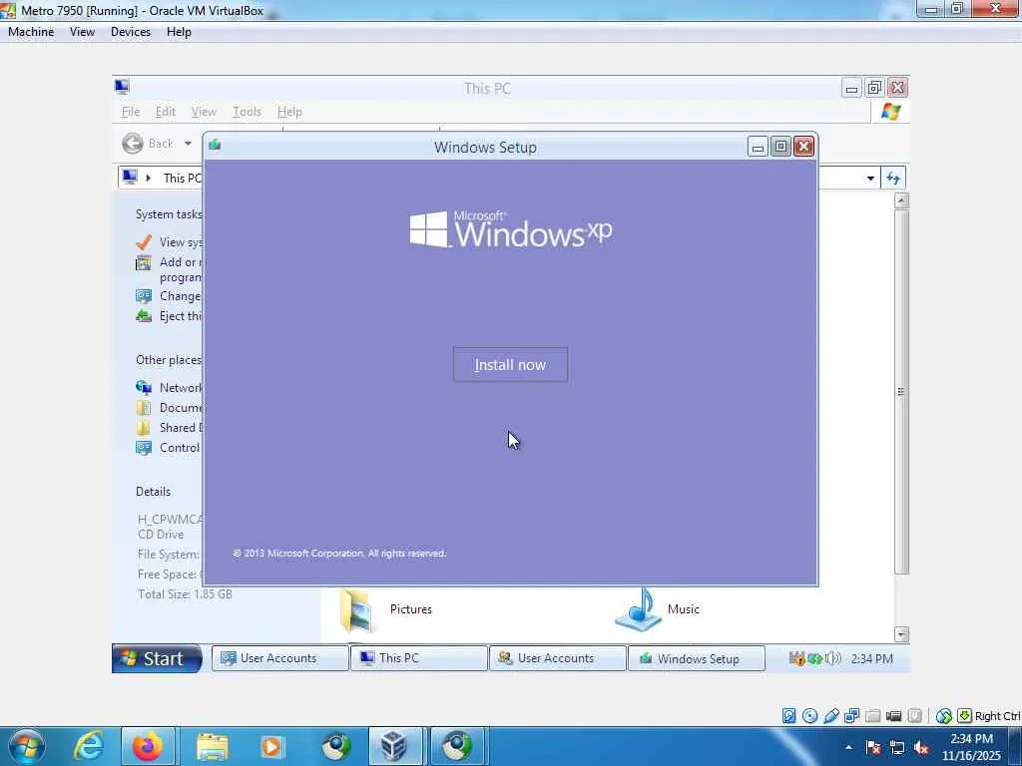The height and width of the screenshot is (766, 1022).
Task: Maximize the Windows Setup dialog
Action: coord(780,147)
